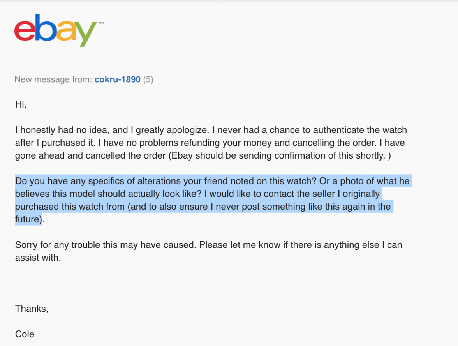Click the word "future" in the highlighted text
Screen dimensions: 458x346
click(x=27, y=219)
